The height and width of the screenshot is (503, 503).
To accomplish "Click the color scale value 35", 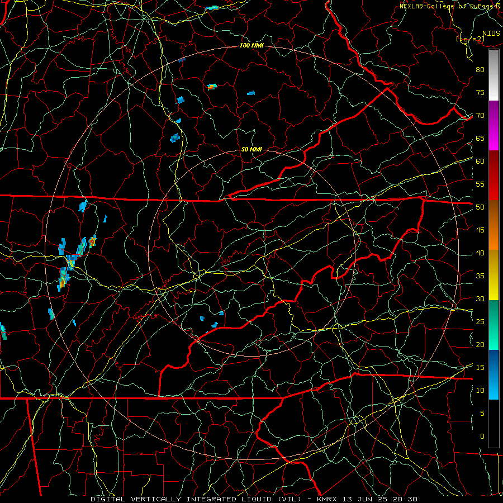I will (x=480, y=276).
